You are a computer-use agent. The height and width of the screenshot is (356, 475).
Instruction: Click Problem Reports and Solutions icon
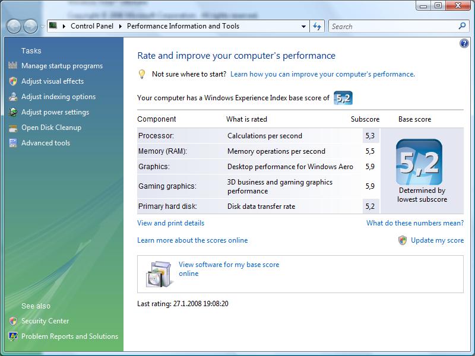pyautogui.click(x=12, y=336)
